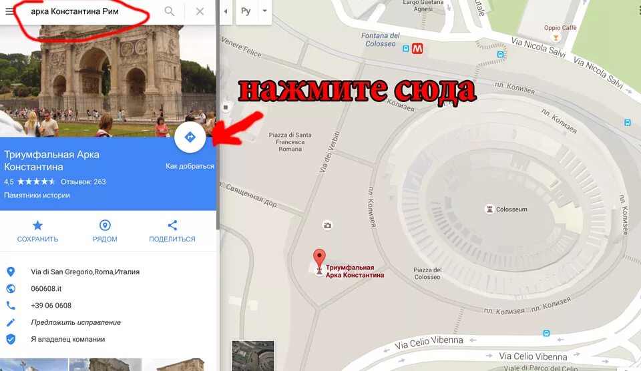The width and height of the screenshot is (641, 371).
Task: Select Я владелец компании option
Action: (x=68, y=339)
